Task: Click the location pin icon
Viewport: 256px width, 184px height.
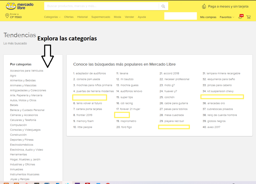Action: pyautogui.click(x=7, y=16)
